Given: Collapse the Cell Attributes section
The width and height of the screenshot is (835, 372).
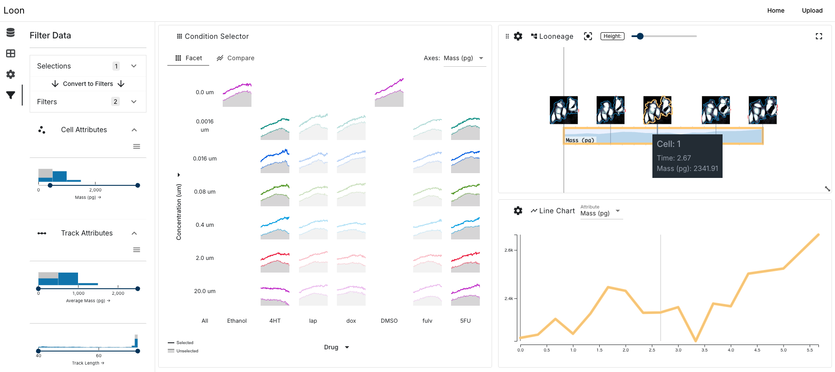Looking at the screenshot, I should [134, 130].
